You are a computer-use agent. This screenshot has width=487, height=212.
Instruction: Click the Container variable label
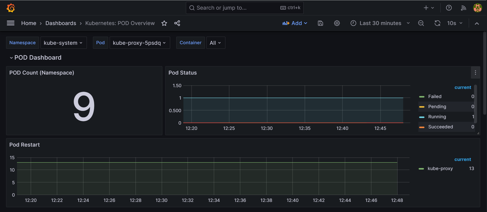[x=190, y=43]
